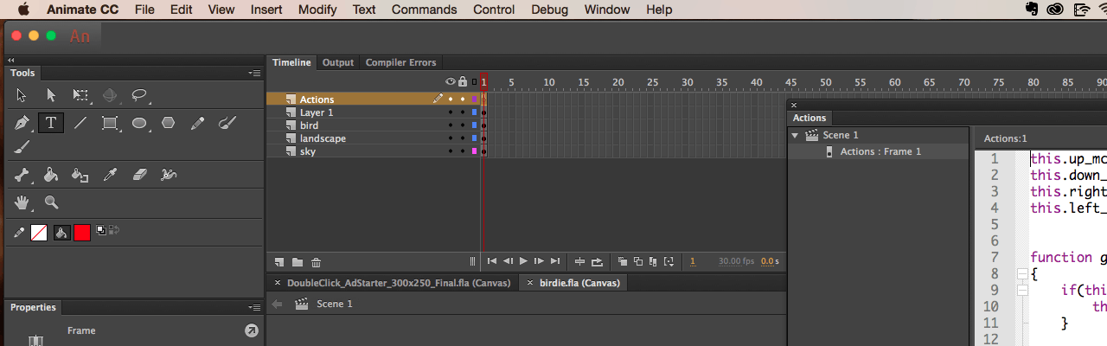1107x346 pixels.
Task: Collapse the Tools panel double-arrow
Action: [x=11, y=60]
